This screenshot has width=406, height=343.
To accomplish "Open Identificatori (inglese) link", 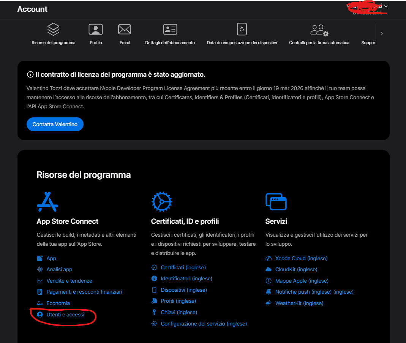I will coord(186,278).
